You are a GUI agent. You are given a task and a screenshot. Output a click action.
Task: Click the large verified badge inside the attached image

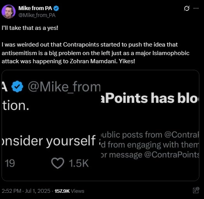click(17, 87)
